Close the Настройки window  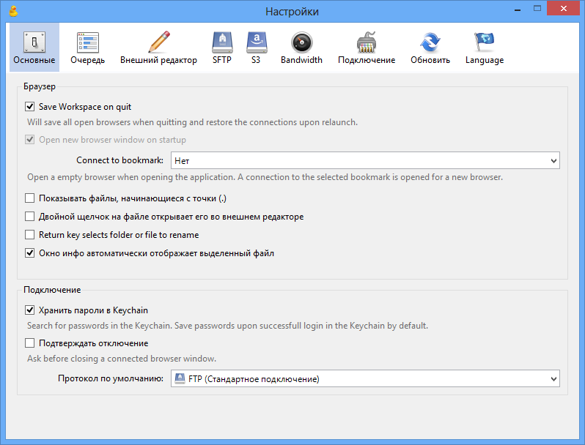(x=563, y=8)
